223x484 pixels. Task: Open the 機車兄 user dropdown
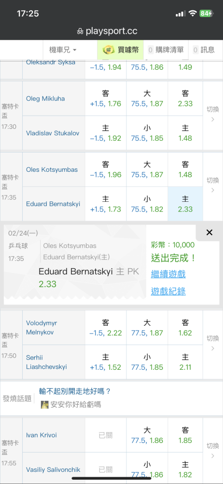coord(63,50)
